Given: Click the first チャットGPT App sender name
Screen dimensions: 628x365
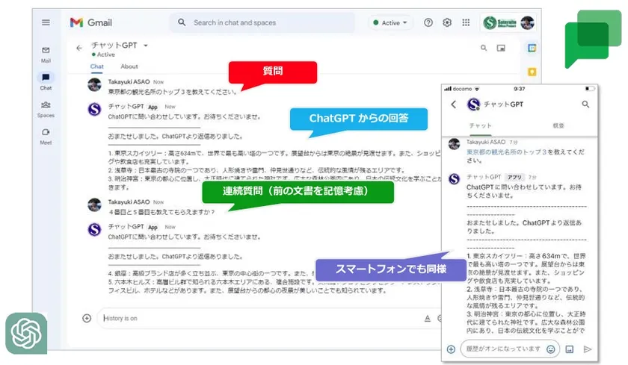Looking at the screenshot, I should pyautogui.click(x=126, y=106).
